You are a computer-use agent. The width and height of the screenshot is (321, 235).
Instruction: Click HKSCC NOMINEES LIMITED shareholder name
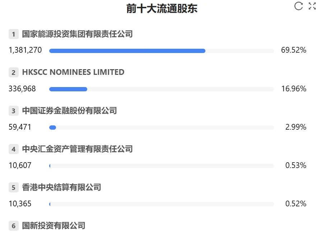[x=73, y=72]
